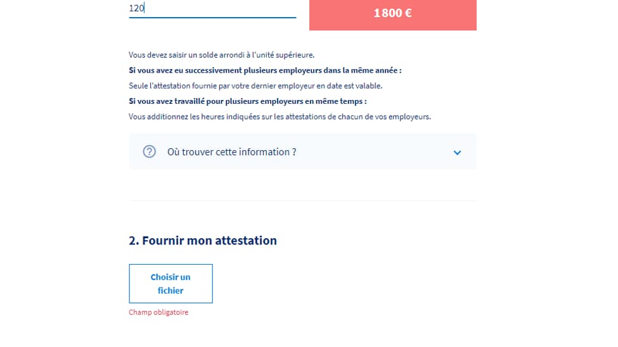Click the red "1 800 €" amount box

click(x=392, y=13)
